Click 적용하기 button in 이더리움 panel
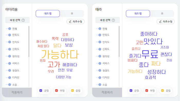 (17, 93)
